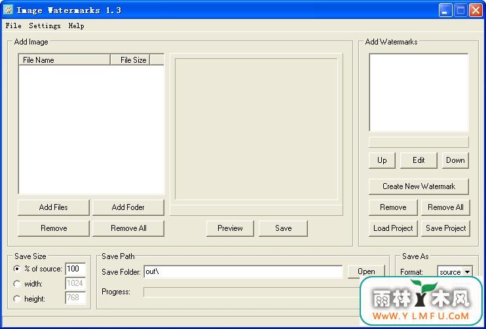486x329 pixels.
Task: Select the height radio button
Action: pos(17,299)
